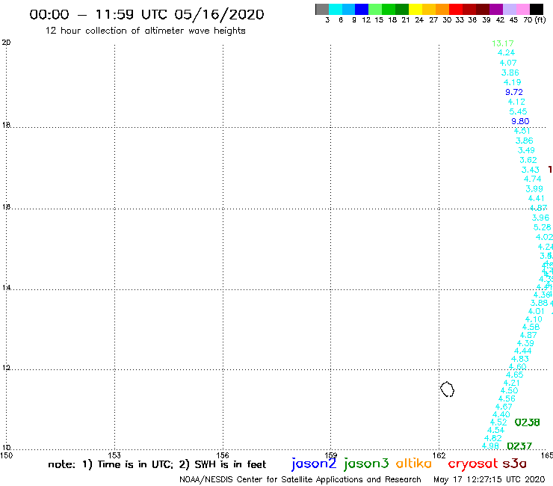The width and height of the screenshot is (553, 486).
Task: Click the small island outline on the map
Action: (447, 390)
